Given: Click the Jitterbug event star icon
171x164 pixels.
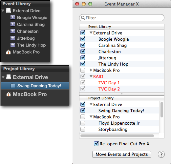Looking at the screenshot, I should click(x=12, y=38).
